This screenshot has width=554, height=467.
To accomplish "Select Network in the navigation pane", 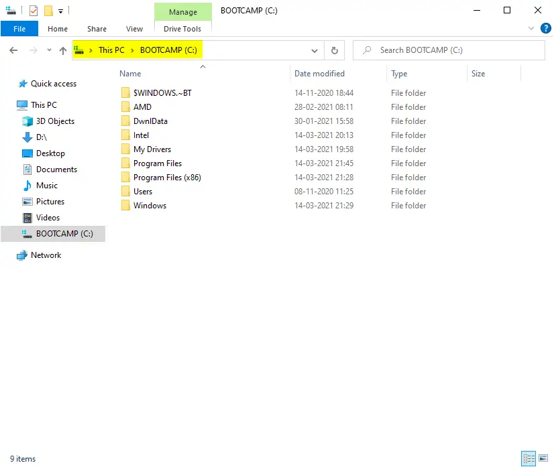I will (46, 255).
